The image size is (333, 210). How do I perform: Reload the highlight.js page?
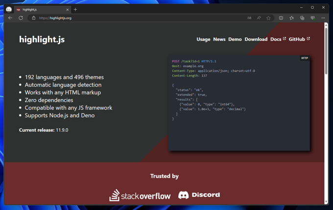pyautogui.click(x=21, y=18)
